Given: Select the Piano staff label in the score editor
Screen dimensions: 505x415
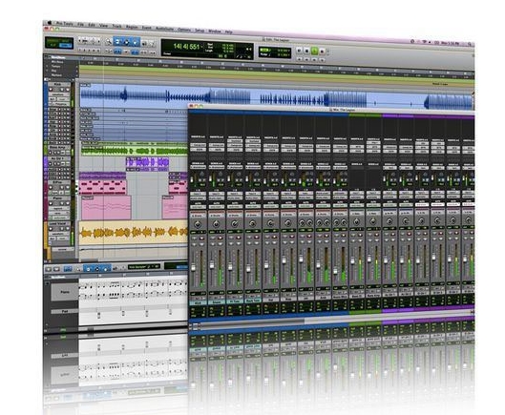Looking at the screenshot, I should 65,292.
